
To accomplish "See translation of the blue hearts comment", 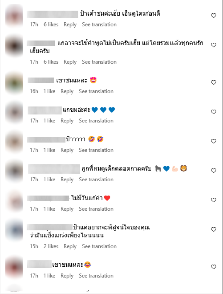I will tap(96, 121).
